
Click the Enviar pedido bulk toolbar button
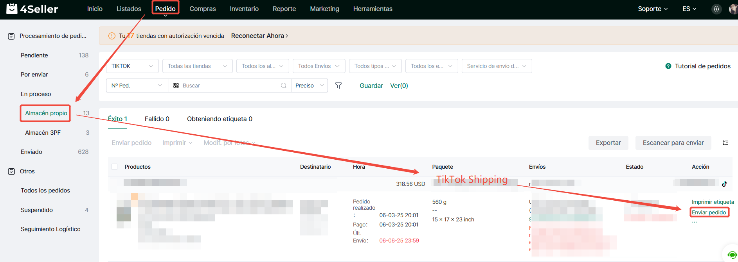click(131, 143)
